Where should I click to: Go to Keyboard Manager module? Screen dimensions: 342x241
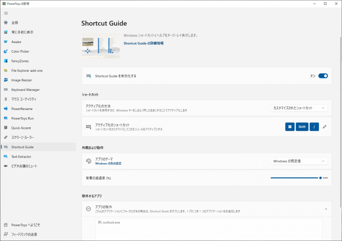(25, 90)
